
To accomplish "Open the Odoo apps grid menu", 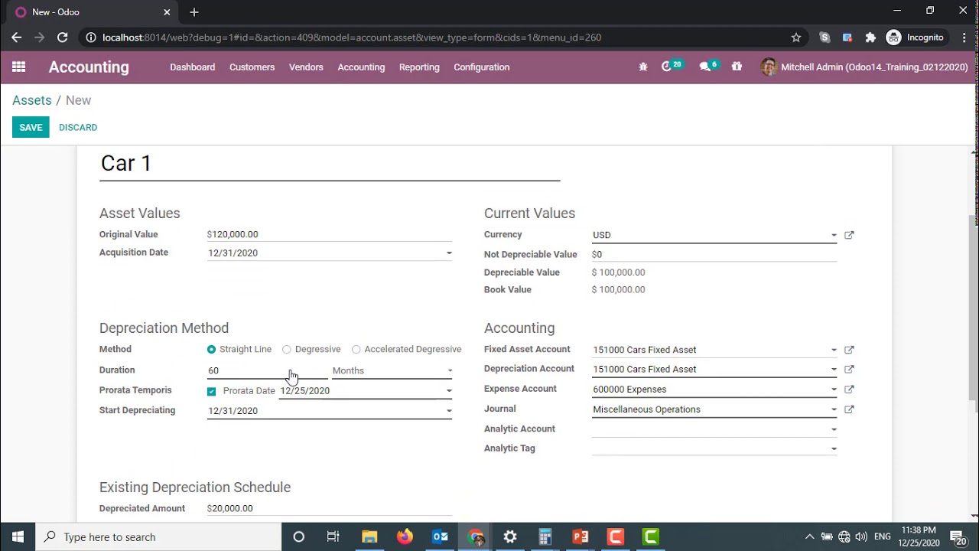I will 19,67.
